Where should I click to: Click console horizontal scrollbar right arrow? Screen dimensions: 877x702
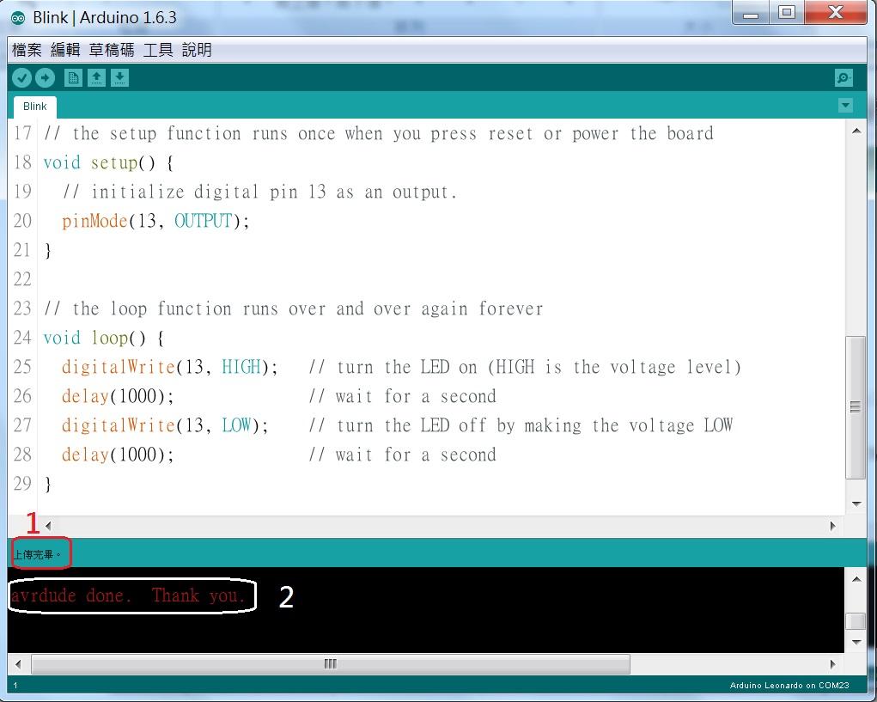pyautogui.click(x=833, y=664)
